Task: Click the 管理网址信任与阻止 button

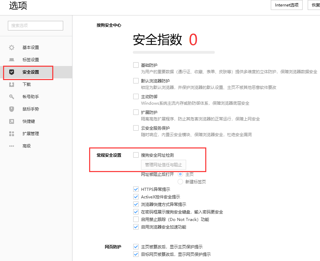Action: pos(164,165)
